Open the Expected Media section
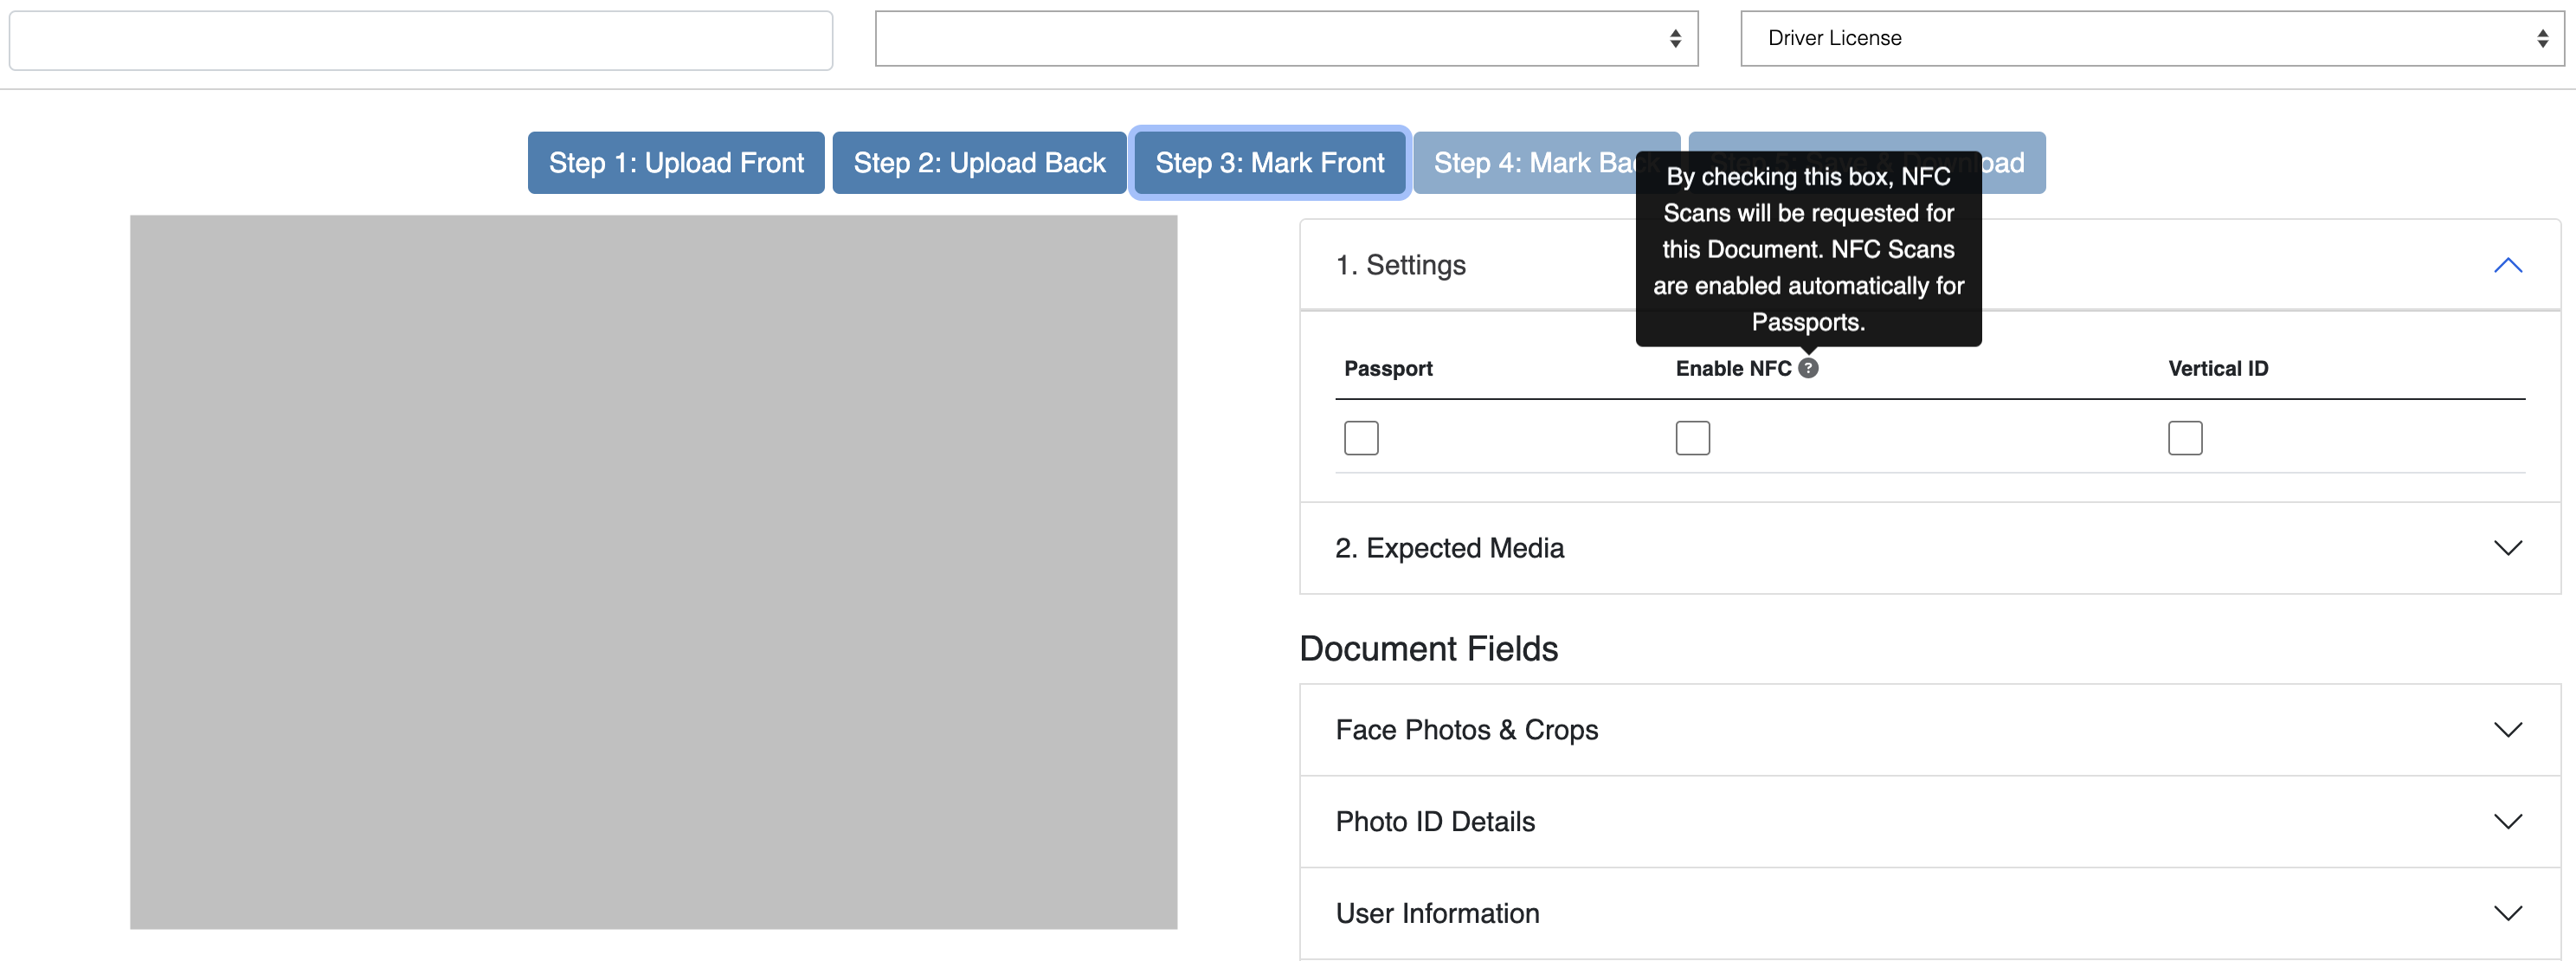Screen dimensions: 2576x961 tap(1450, 548)
